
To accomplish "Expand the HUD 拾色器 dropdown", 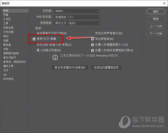I will pos(77,17).
